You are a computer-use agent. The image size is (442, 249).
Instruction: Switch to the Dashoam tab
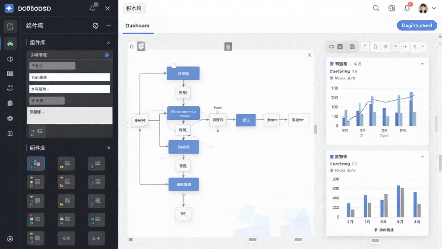tap(137, 26)
